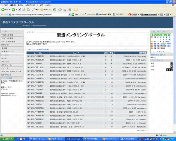The width and height of the screenshot is (176, 141).
Task: Open ニュース in main menu
Action: (12, 68)
